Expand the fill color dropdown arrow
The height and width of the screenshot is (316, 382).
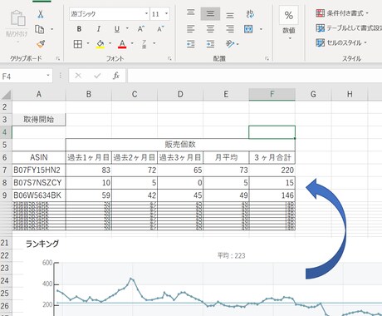(110, 43)
